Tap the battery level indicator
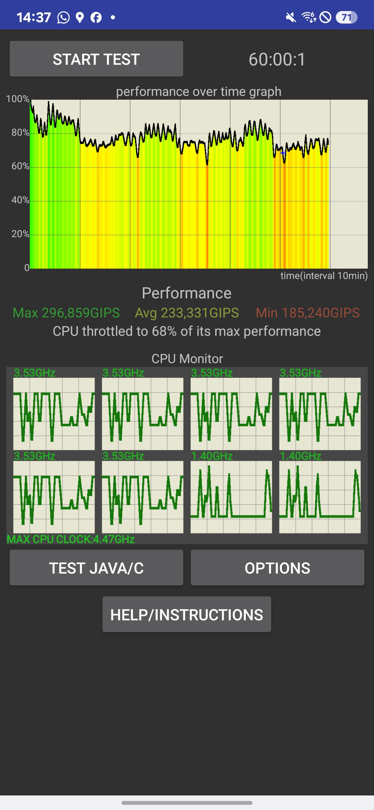The height and width of the screenshot is (810, 374). (x=346, y=17)
